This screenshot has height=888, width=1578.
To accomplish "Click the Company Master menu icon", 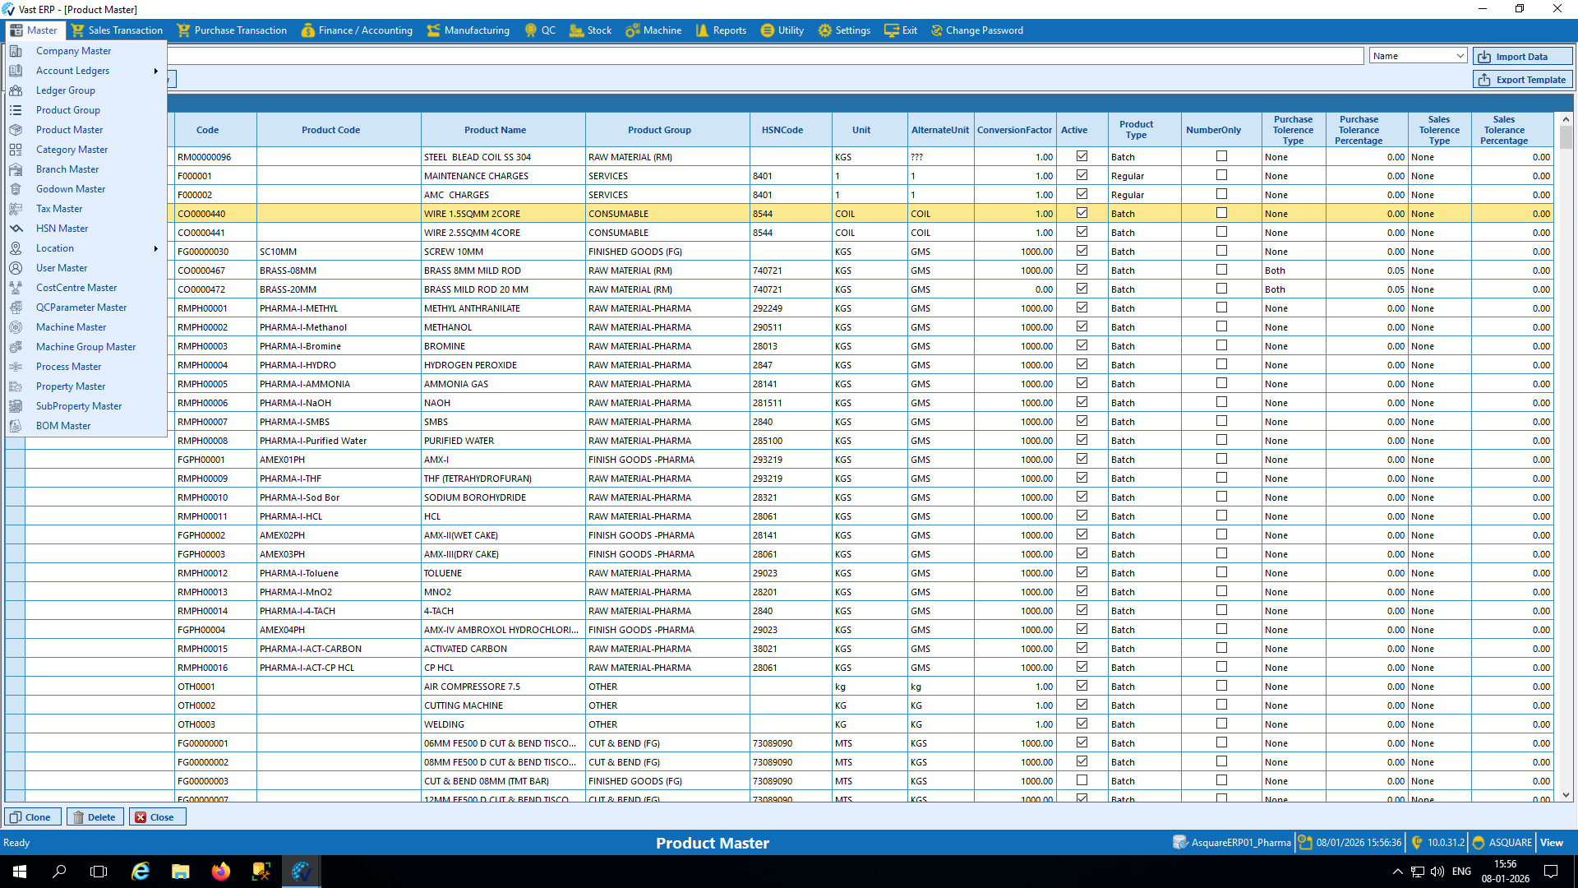I will 16,51.
